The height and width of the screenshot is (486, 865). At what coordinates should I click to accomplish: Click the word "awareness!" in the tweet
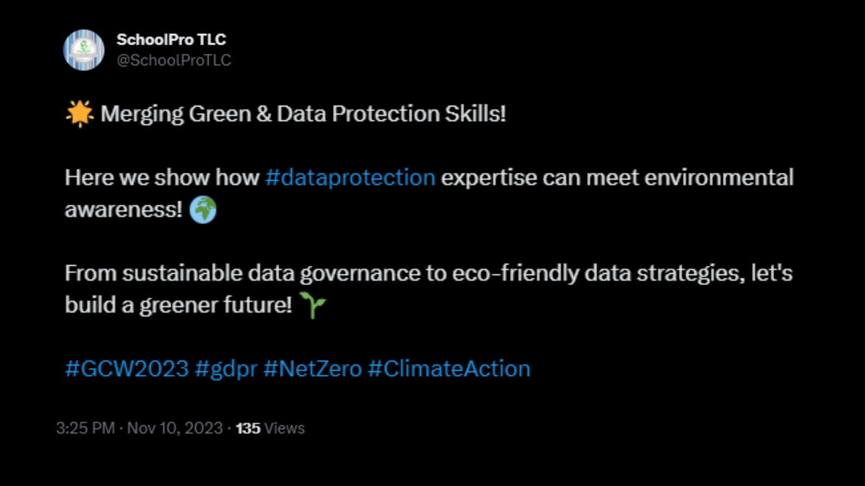click(124, 210)
